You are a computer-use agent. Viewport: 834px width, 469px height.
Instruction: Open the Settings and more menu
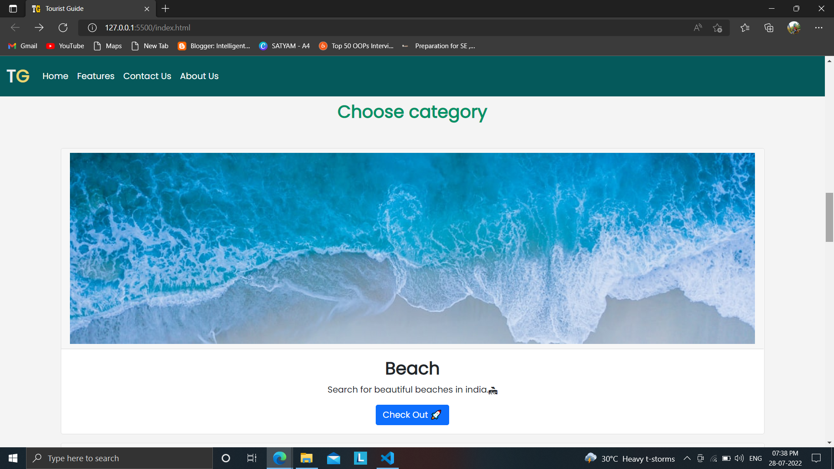pos(819,27)
